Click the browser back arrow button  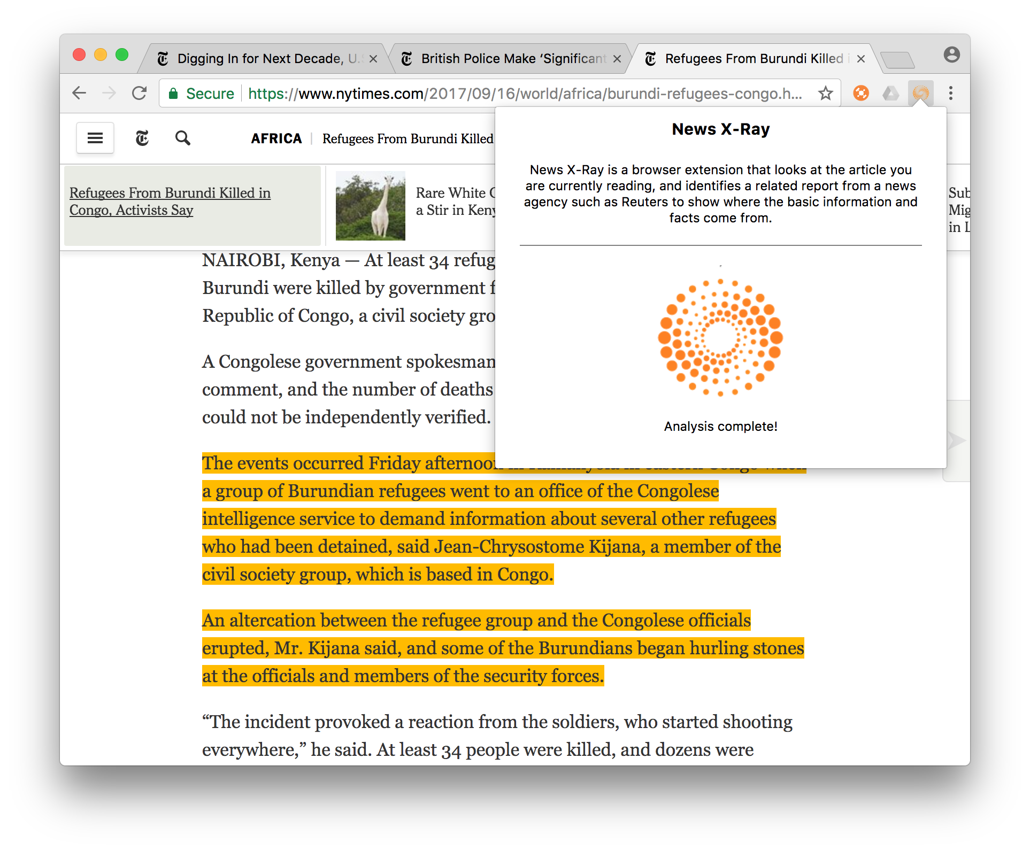79,93
